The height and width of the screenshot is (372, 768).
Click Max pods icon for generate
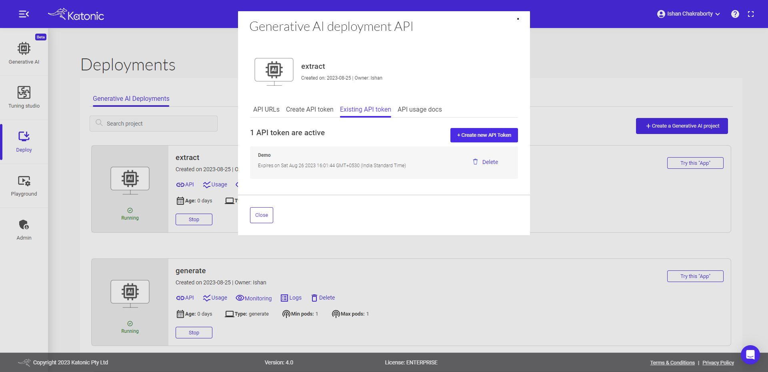(x=336, y=314)
